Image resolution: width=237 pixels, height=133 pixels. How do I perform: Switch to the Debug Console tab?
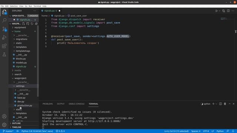[77, 104]
